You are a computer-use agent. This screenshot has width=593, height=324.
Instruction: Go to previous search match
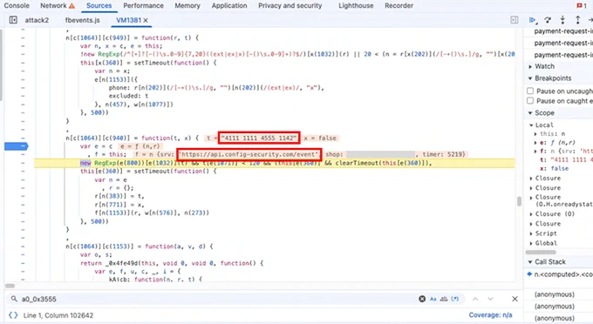[475, 299]
